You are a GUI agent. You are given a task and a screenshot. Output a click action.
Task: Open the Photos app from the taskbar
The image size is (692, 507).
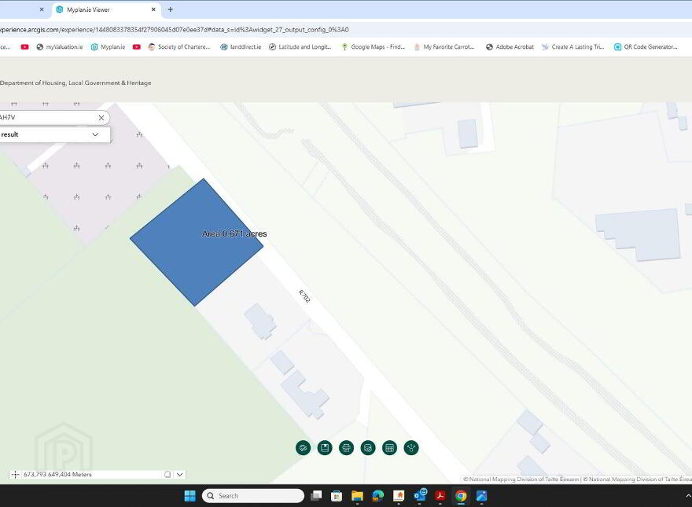click(x=481, y=496)
